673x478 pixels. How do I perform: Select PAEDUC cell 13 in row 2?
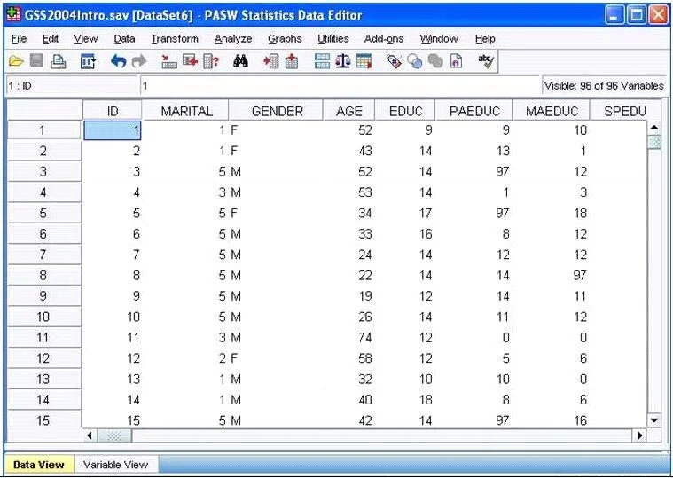click(474, 151)
